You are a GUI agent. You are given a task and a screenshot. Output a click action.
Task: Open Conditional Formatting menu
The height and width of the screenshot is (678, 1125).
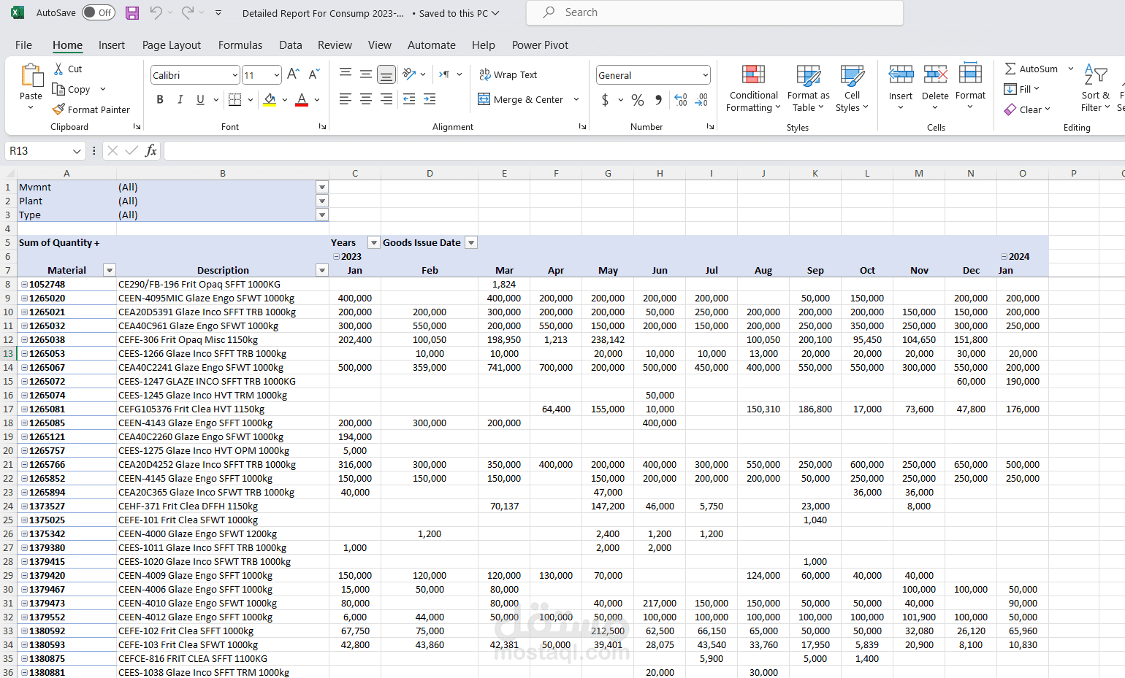pyautogui.click(x=753, y=88)
